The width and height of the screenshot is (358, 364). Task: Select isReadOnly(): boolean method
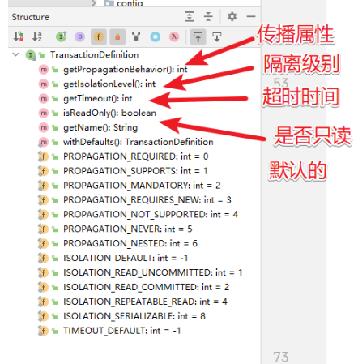109,113
